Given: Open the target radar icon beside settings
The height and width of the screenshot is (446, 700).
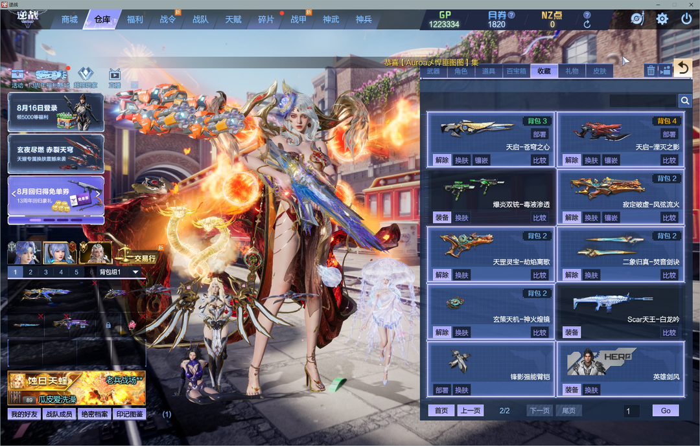Looking at the screenshot, I should [638, 19].
